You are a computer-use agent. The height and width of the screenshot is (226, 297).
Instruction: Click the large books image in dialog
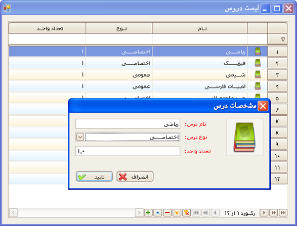tap(244, 138)
